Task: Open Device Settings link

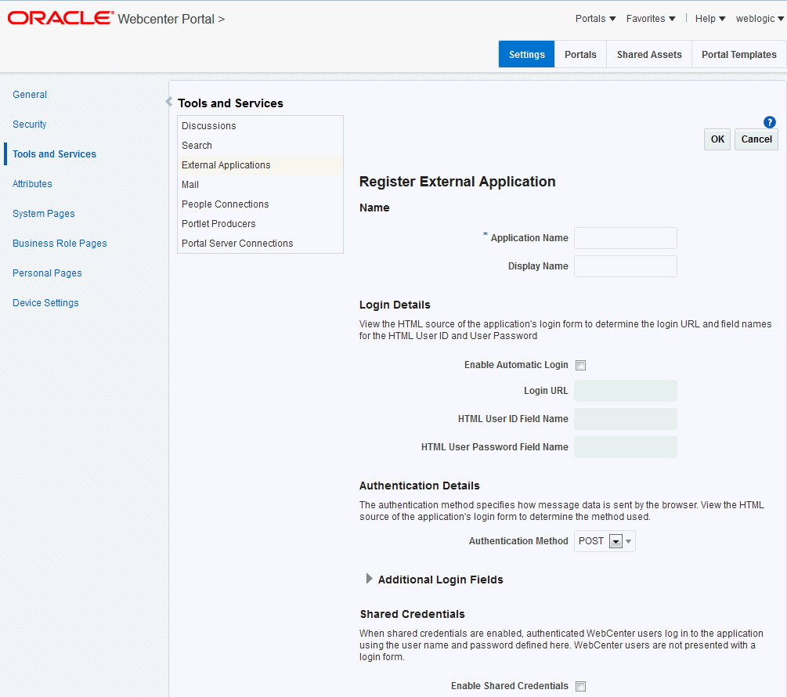Action: (45, 302)
